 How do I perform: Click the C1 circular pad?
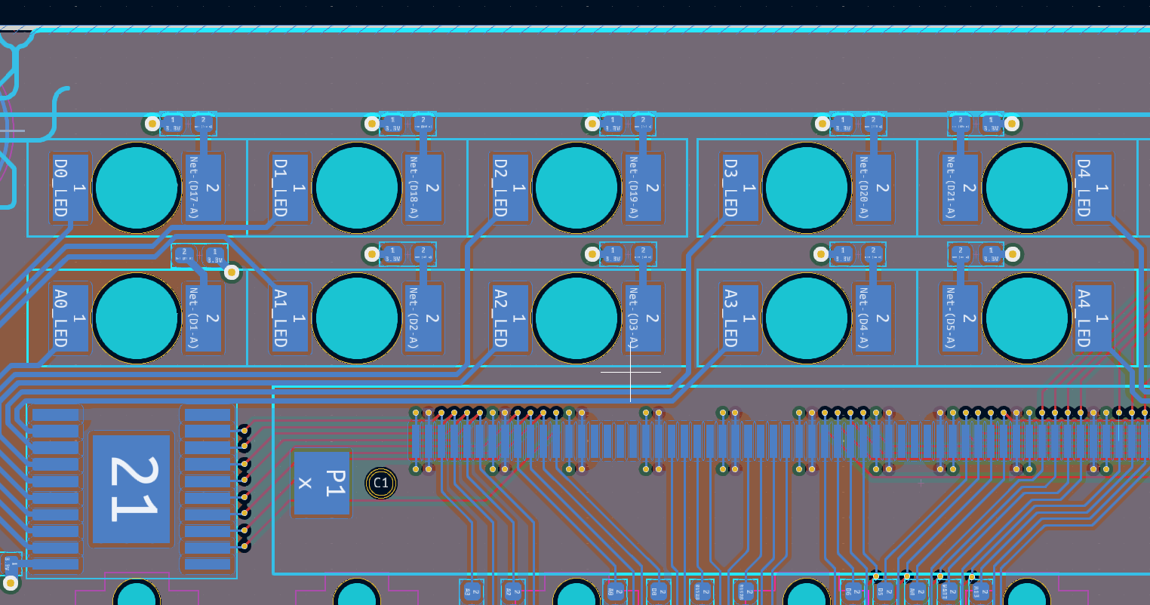coord(381,483)
